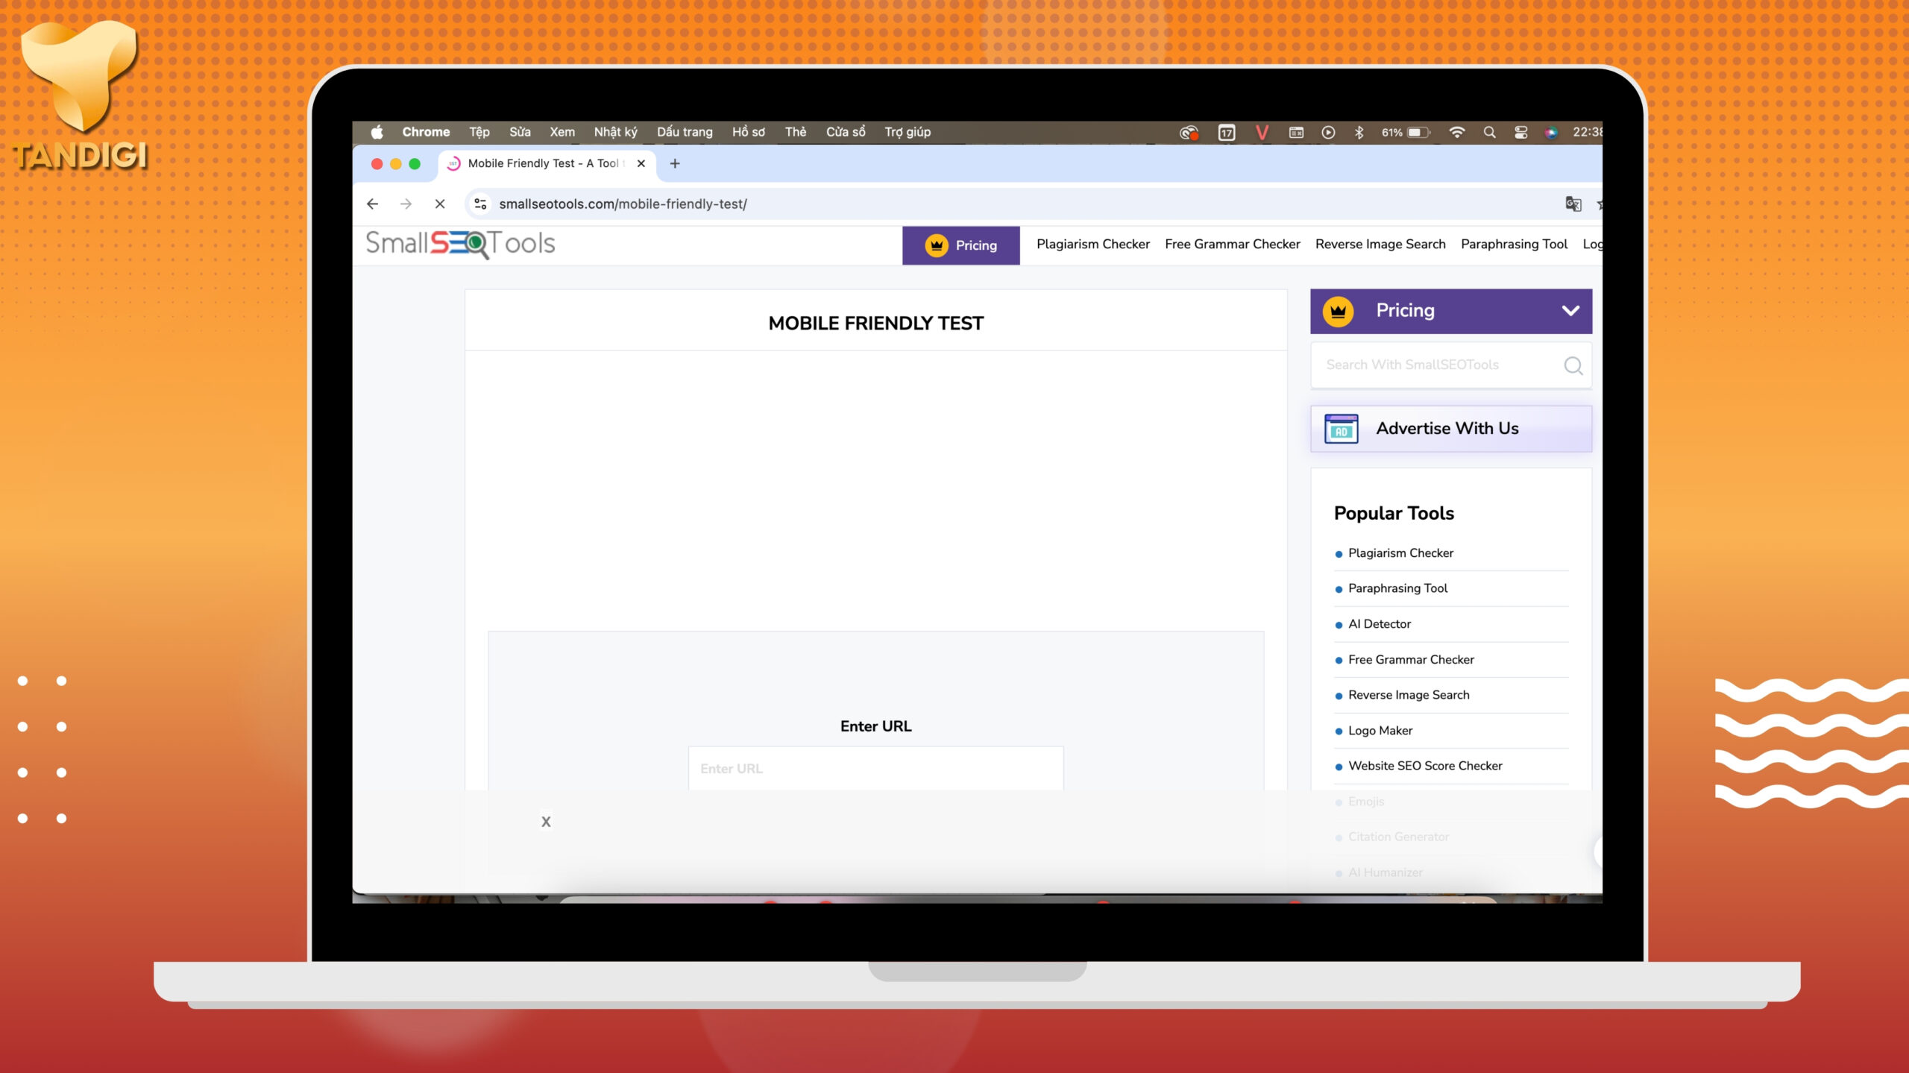Screen dimensions: 1909x1073
Task: Click the SmallSEOTools logo
Action: click(x=461, y=244)
